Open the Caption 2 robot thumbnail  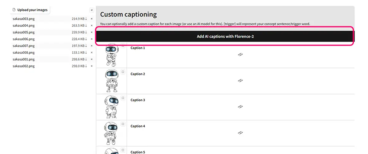tap(111, 81)
